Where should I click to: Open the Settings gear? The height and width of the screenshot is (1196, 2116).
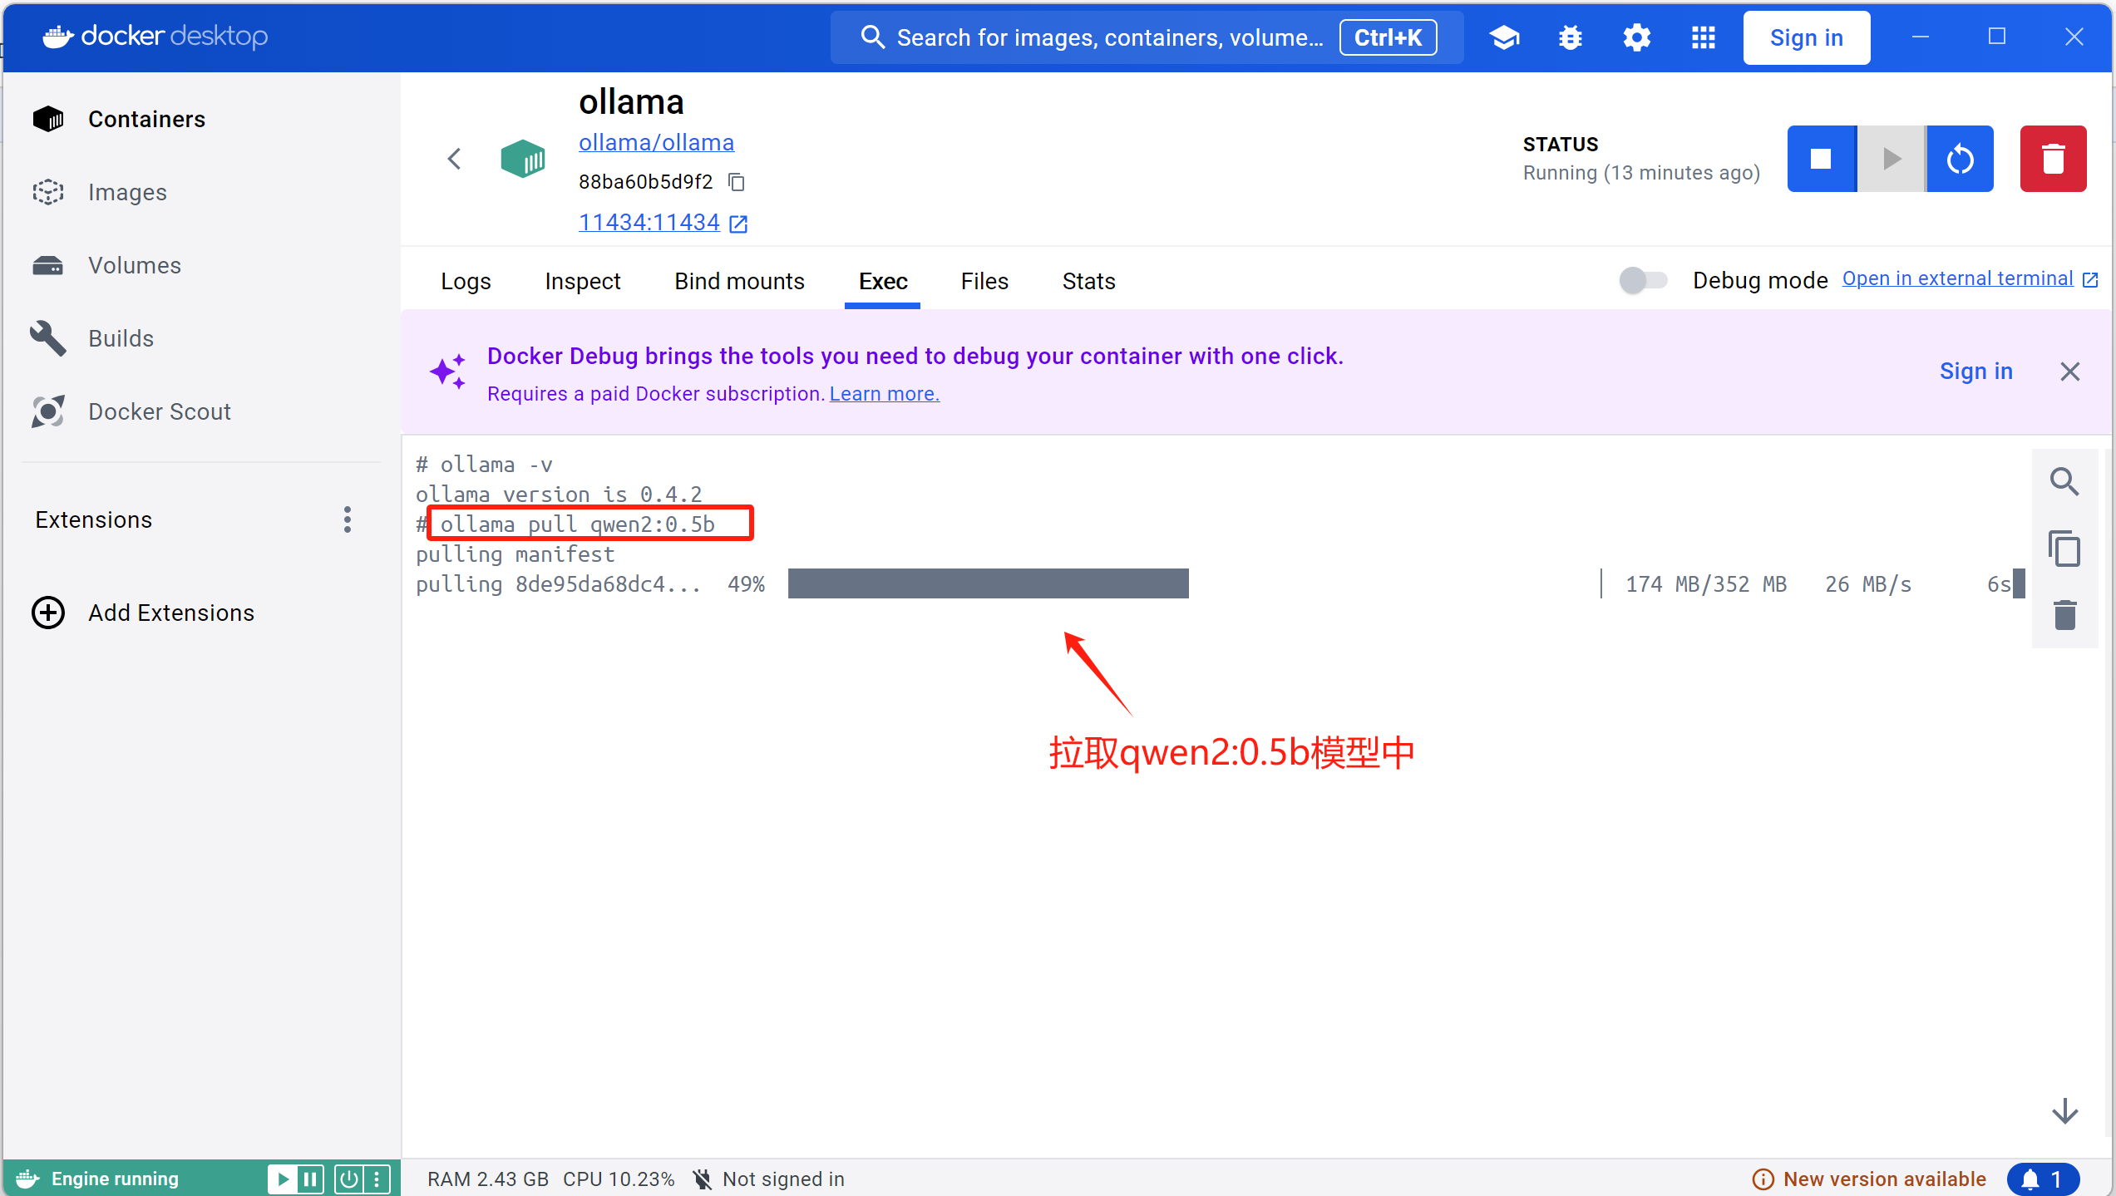1636,37
